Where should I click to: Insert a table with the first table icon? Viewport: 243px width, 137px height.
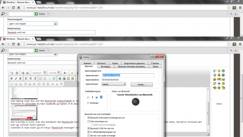tap(12, 84)
